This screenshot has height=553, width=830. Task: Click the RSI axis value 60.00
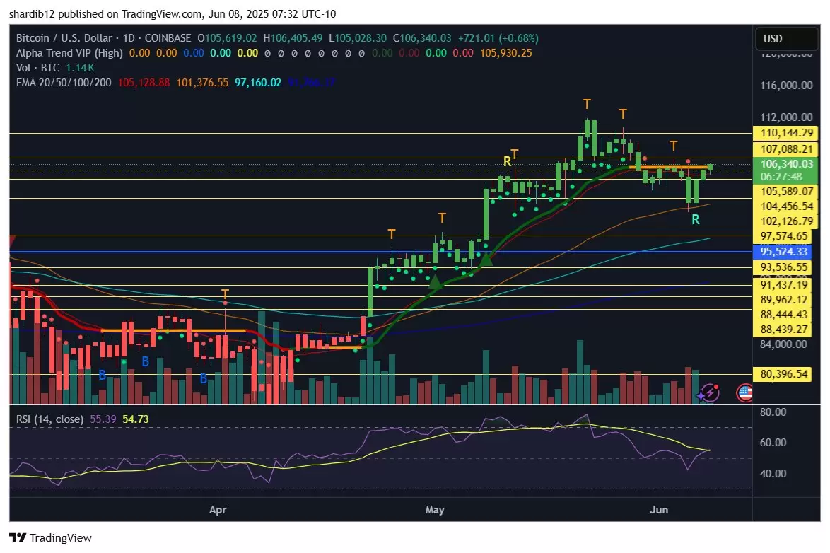coord(773,442)
